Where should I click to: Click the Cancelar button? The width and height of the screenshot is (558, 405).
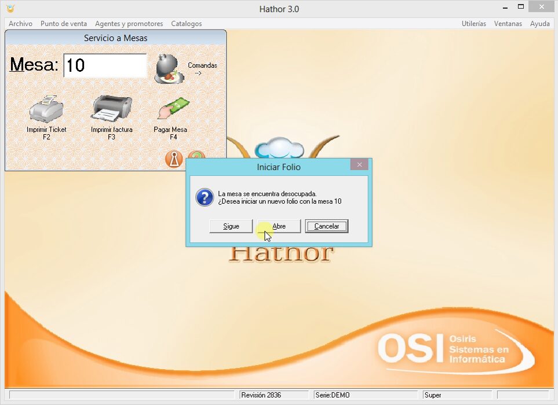(x=327, y=226)
